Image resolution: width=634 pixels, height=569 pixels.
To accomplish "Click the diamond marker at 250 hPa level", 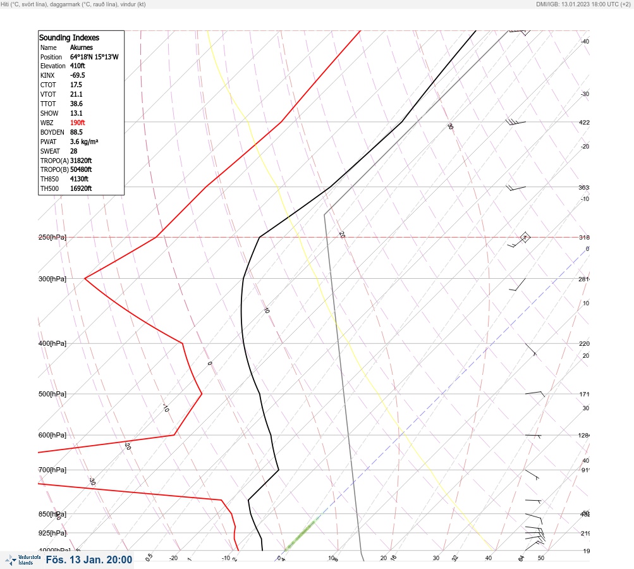I will [x=525, y=237].
